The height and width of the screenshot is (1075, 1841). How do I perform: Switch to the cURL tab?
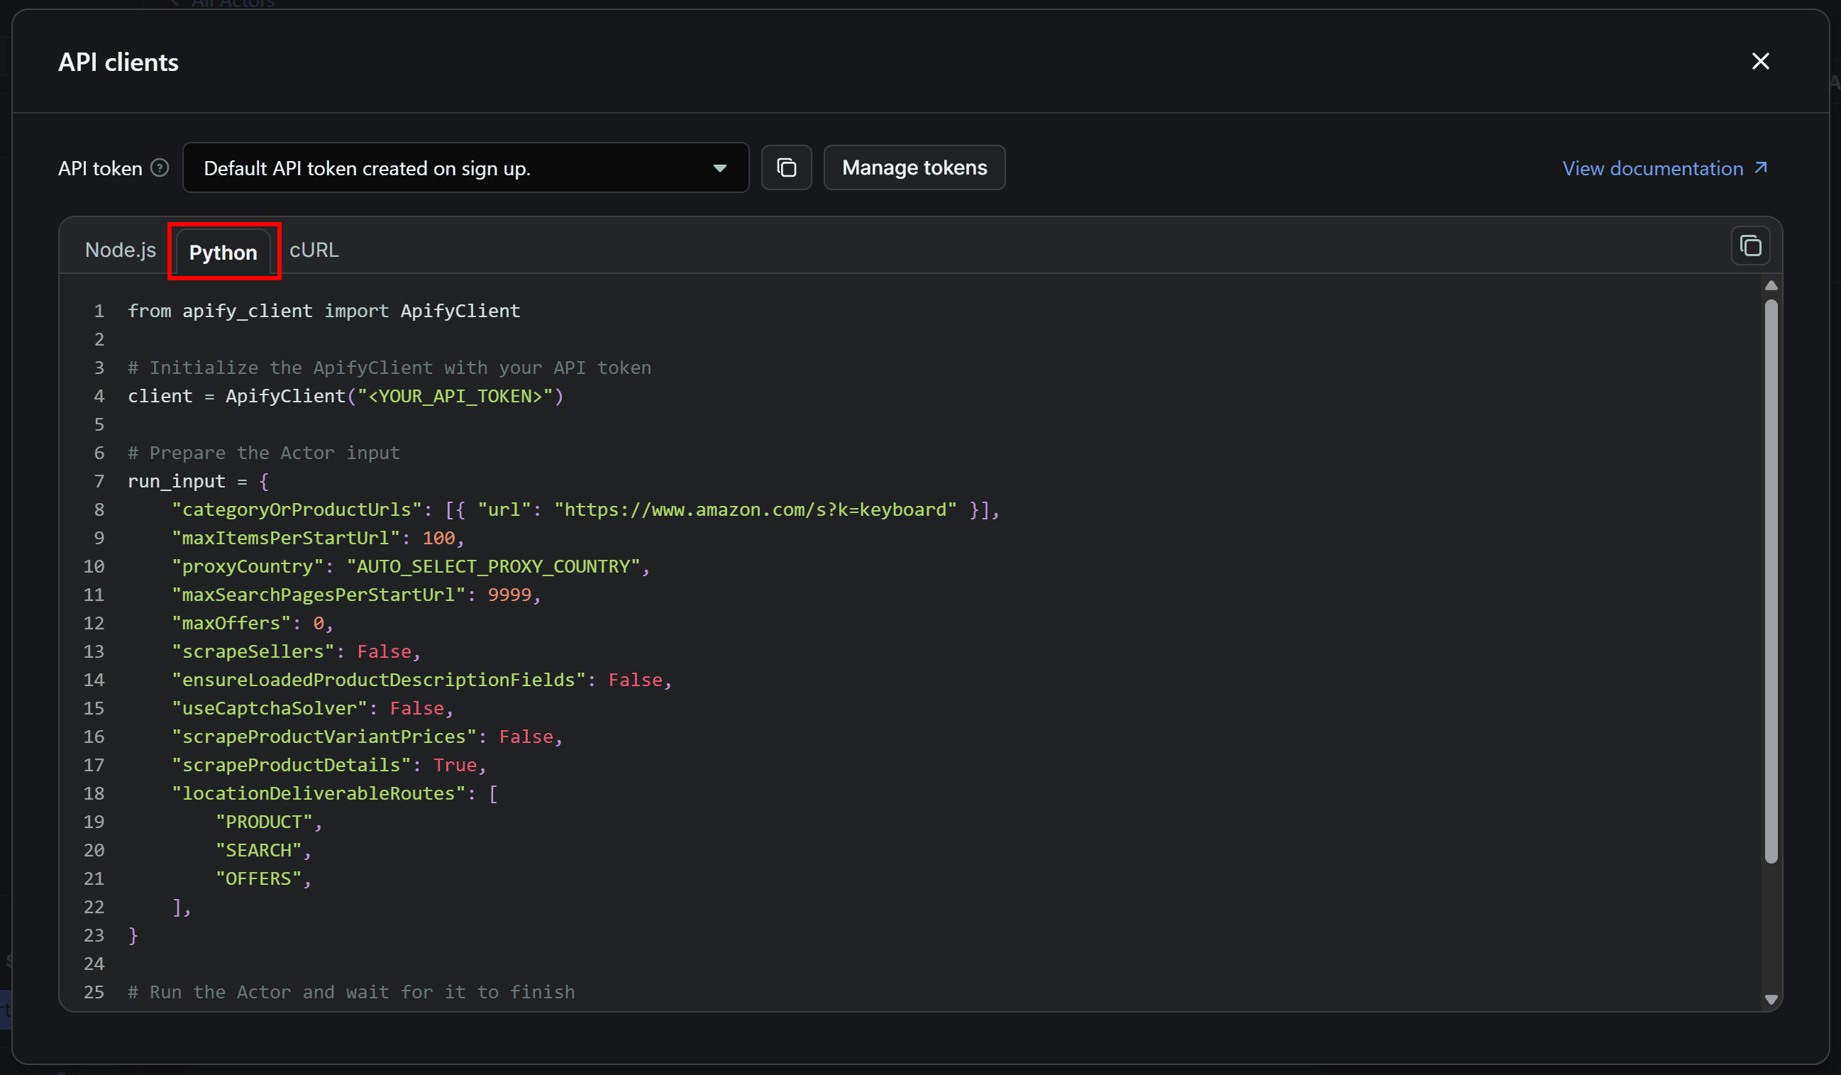click(x=314, y=249)
